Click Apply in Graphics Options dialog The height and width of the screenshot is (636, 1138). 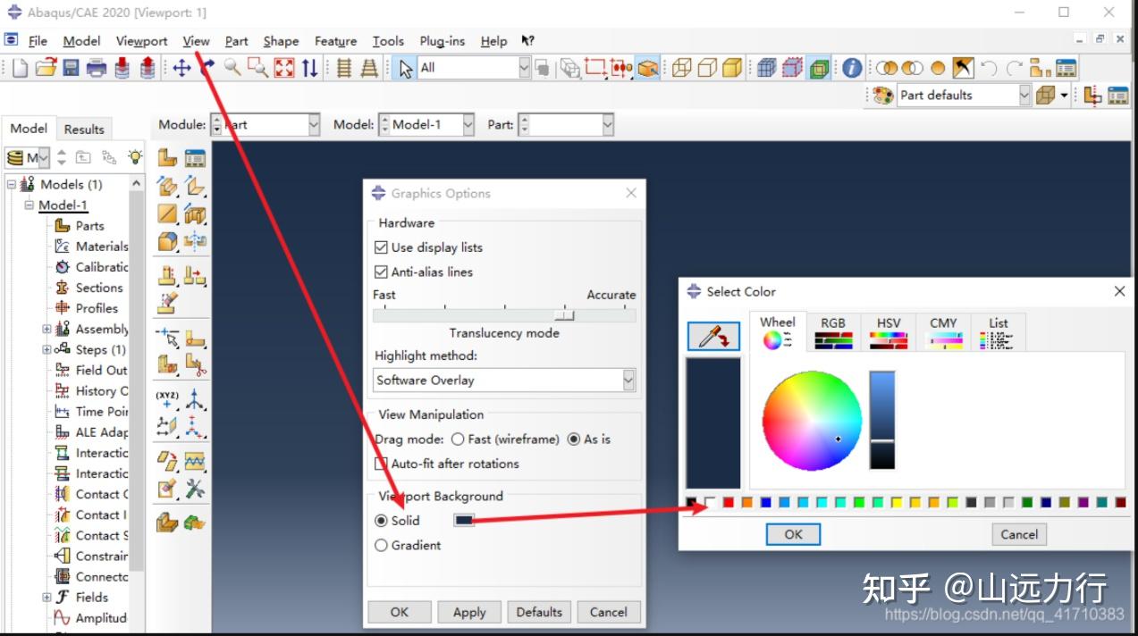pos(469,612)
